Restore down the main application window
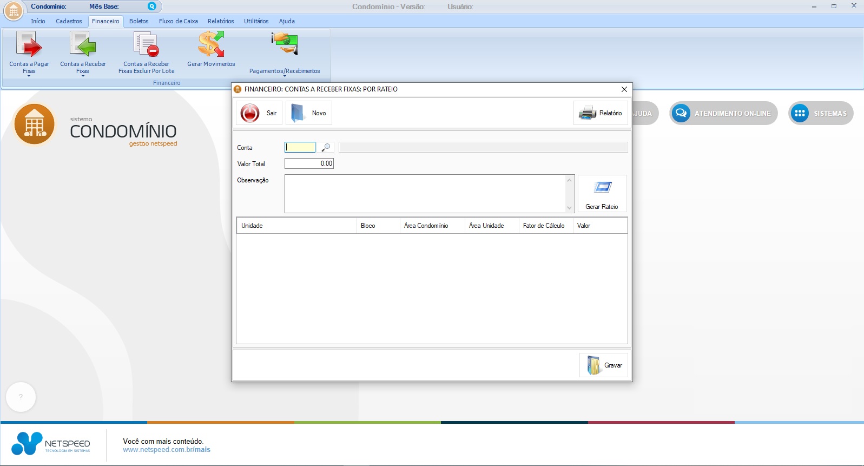Screen dimensions: 864x466 click(834, 6)
